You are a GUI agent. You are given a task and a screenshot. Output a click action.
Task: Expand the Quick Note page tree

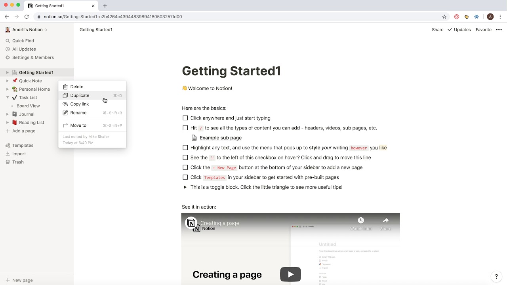[x=7, y=81]
